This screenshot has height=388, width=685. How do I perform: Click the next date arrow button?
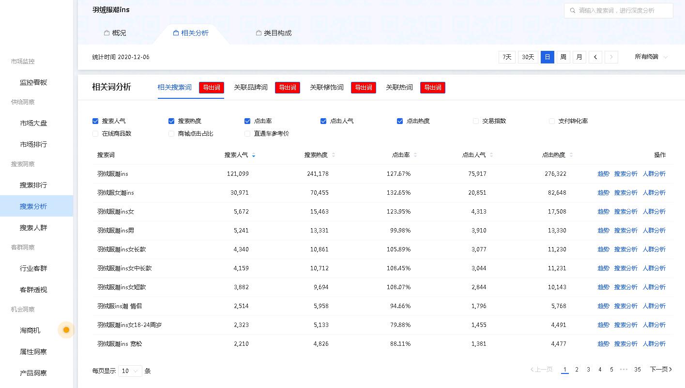[611, 57]
